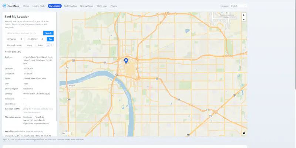
Task: Select the City value Tulsa
Action: coord(26,84)
